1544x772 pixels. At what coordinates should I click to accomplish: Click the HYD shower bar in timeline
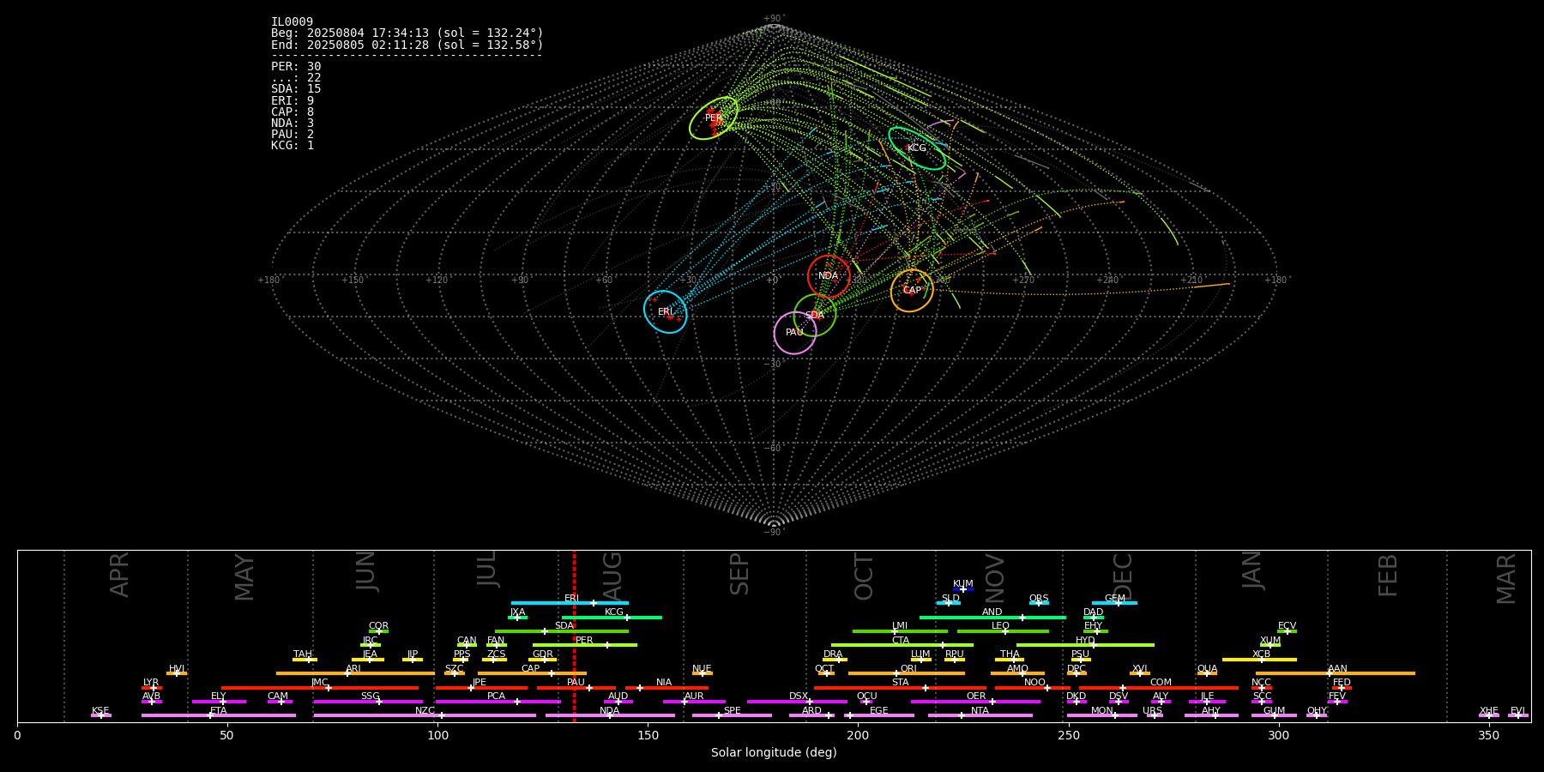pos(1085,645)
